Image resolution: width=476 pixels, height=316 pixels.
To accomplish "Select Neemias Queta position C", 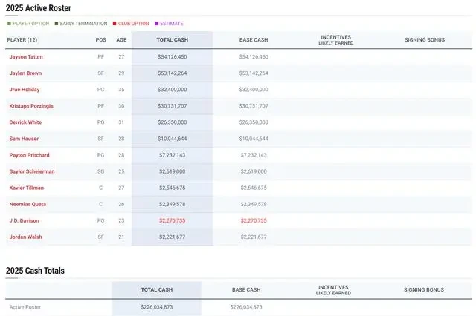I will coord(101,204).
